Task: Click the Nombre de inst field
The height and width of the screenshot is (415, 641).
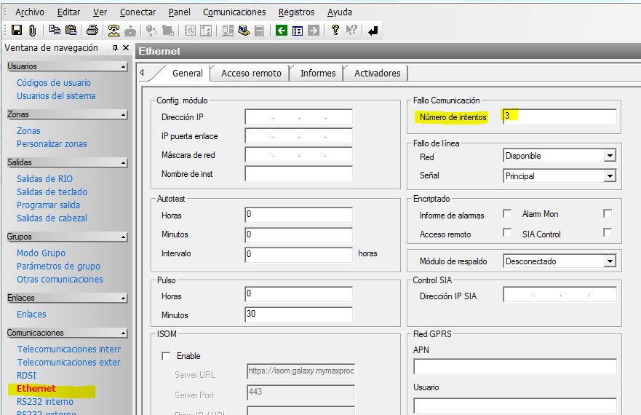Action: coord(298,173)
